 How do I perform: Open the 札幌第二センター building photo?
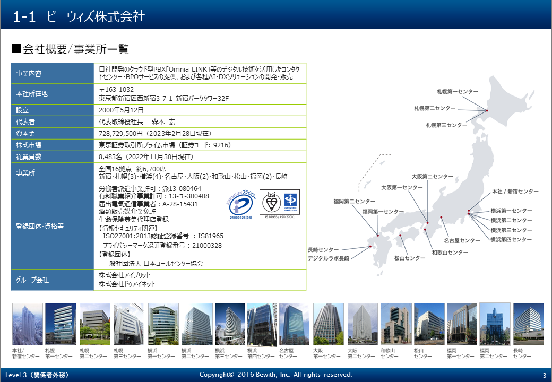(95, 324)
